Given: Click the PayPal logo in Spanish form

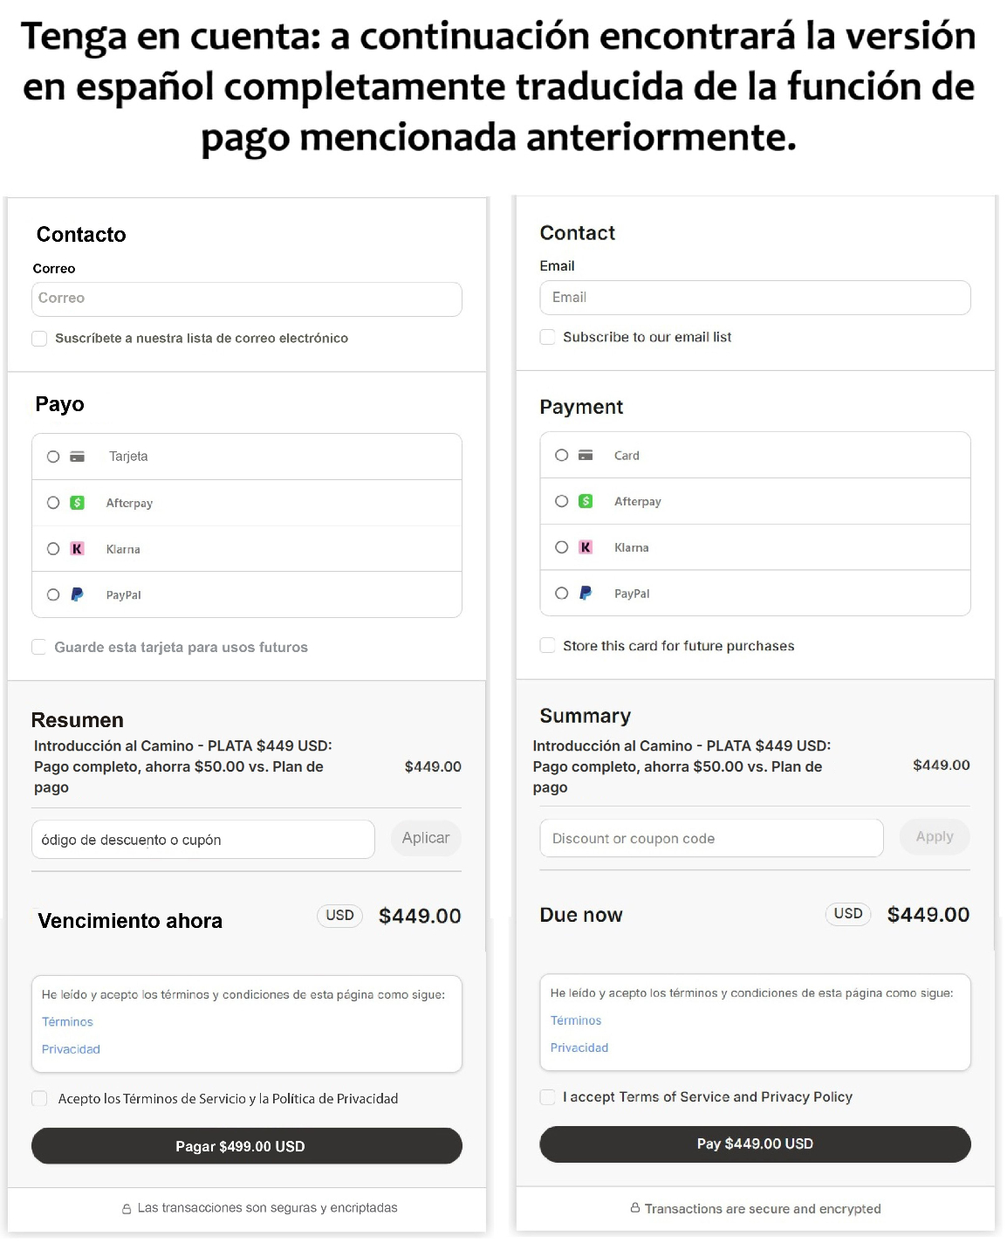Looking at the screenshot, I should click(78, 594).
